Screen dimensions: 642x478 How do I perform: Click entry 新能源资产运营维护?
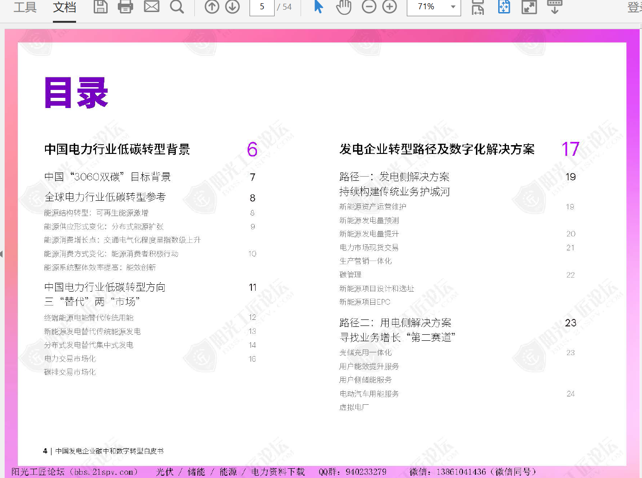[x=373, y=207]
